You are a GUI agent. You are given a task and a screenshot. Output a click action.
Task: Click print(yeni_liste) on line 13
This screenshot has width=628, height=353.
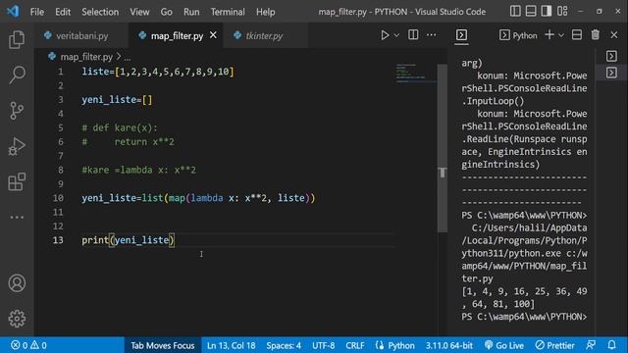click(x=129, y=240)
